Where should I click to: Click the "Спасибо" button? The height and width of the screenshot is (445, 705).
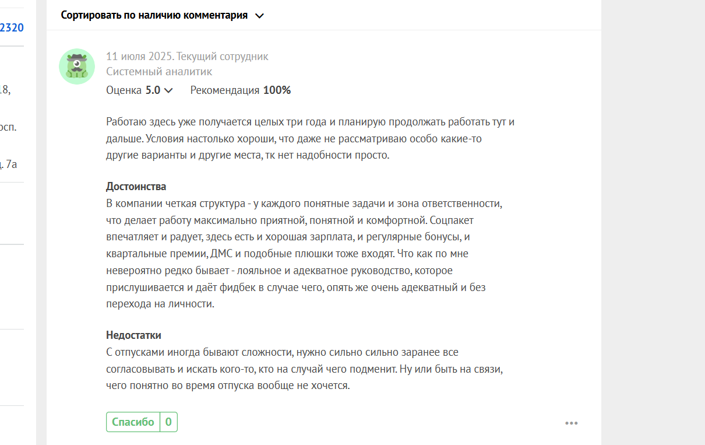point(133,422)
